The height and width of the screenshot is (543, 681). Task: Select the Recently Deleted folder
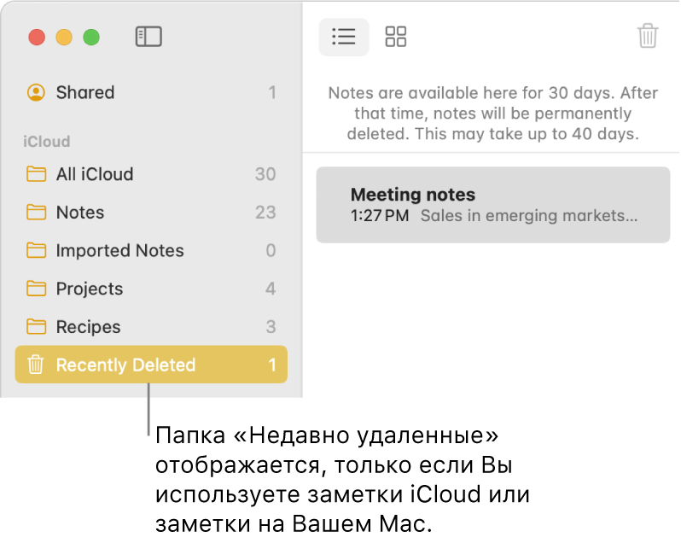(151, 365)
